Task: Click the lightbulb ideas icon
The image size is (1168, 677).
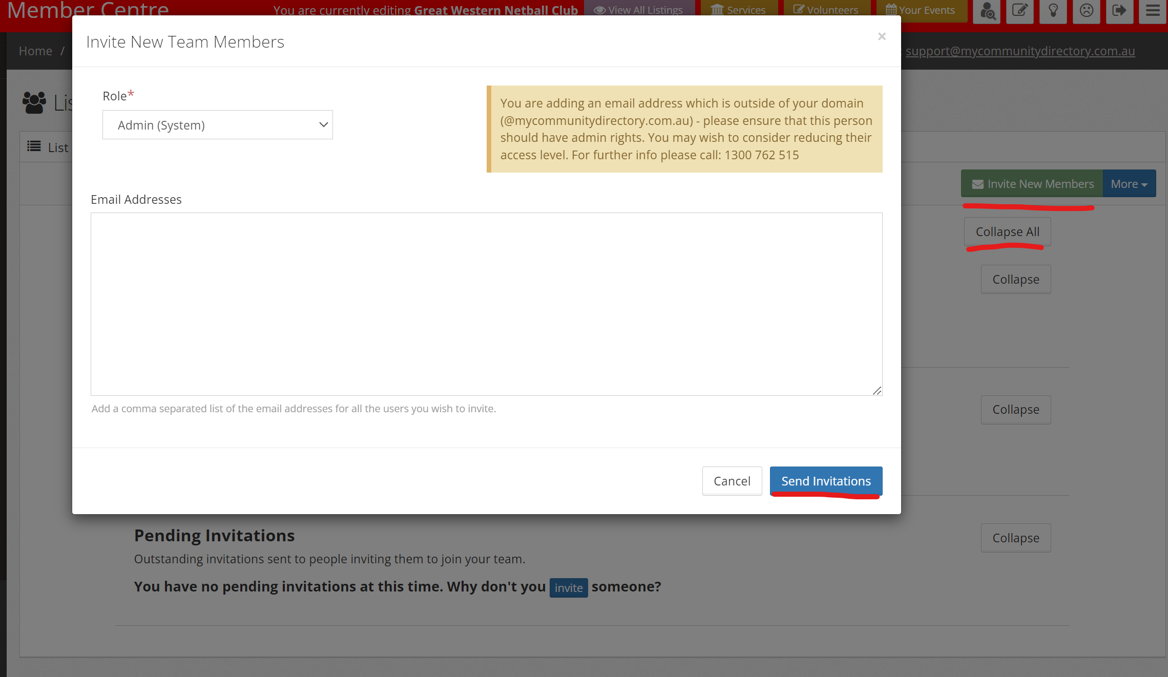Action: click(x=1053, y=11)
